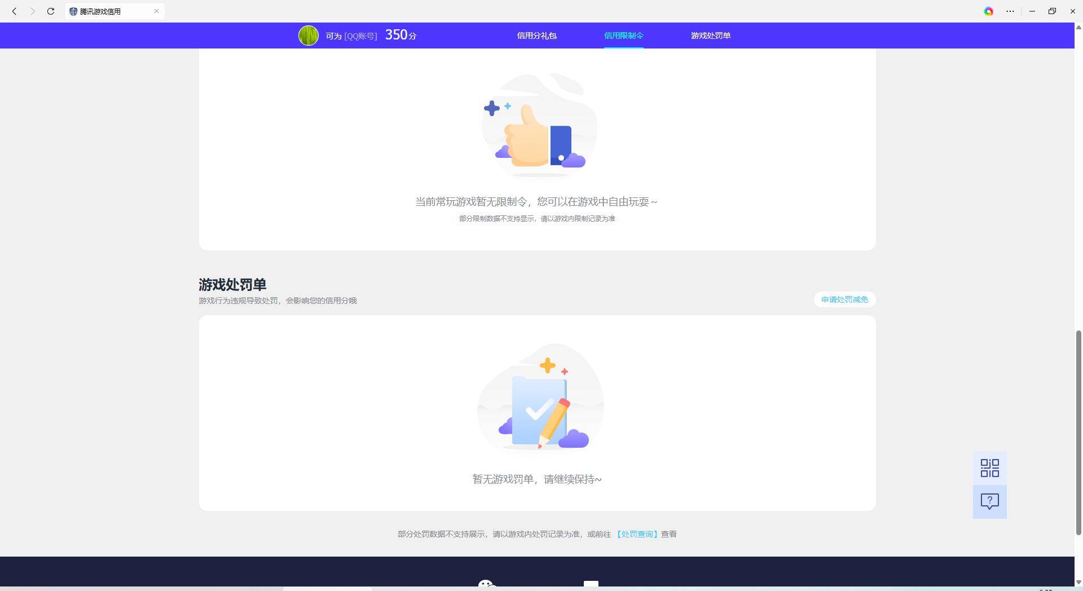Open the 处罚查询 link at page bottom
This screenshot has height=591, width=1083.
pos(637,534)
